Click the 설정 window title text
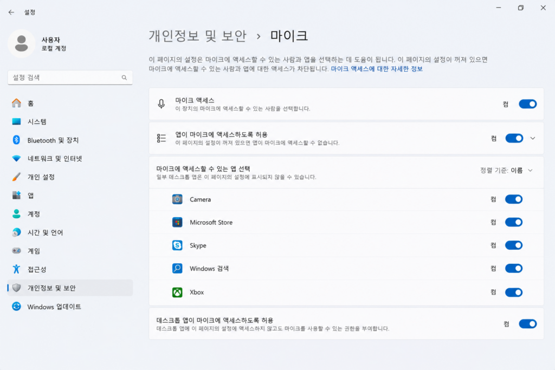Image resolution: width=555 pixels, height=370 pixels. (30, 12)
